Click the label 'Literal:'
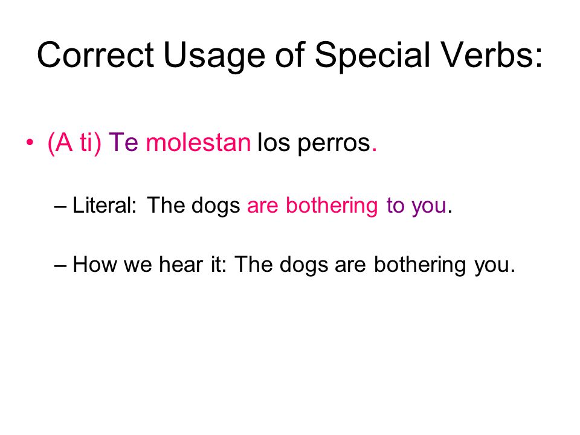 click(x=105, y=205)
